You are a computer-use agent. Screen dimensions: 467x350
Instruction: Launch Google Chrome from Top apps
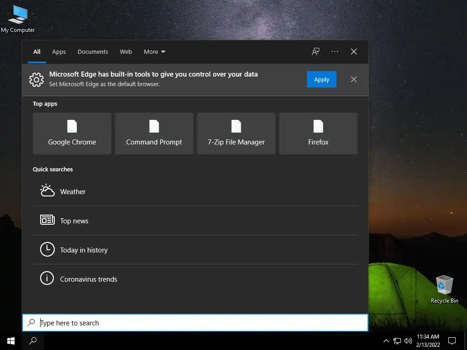[72, 134]
